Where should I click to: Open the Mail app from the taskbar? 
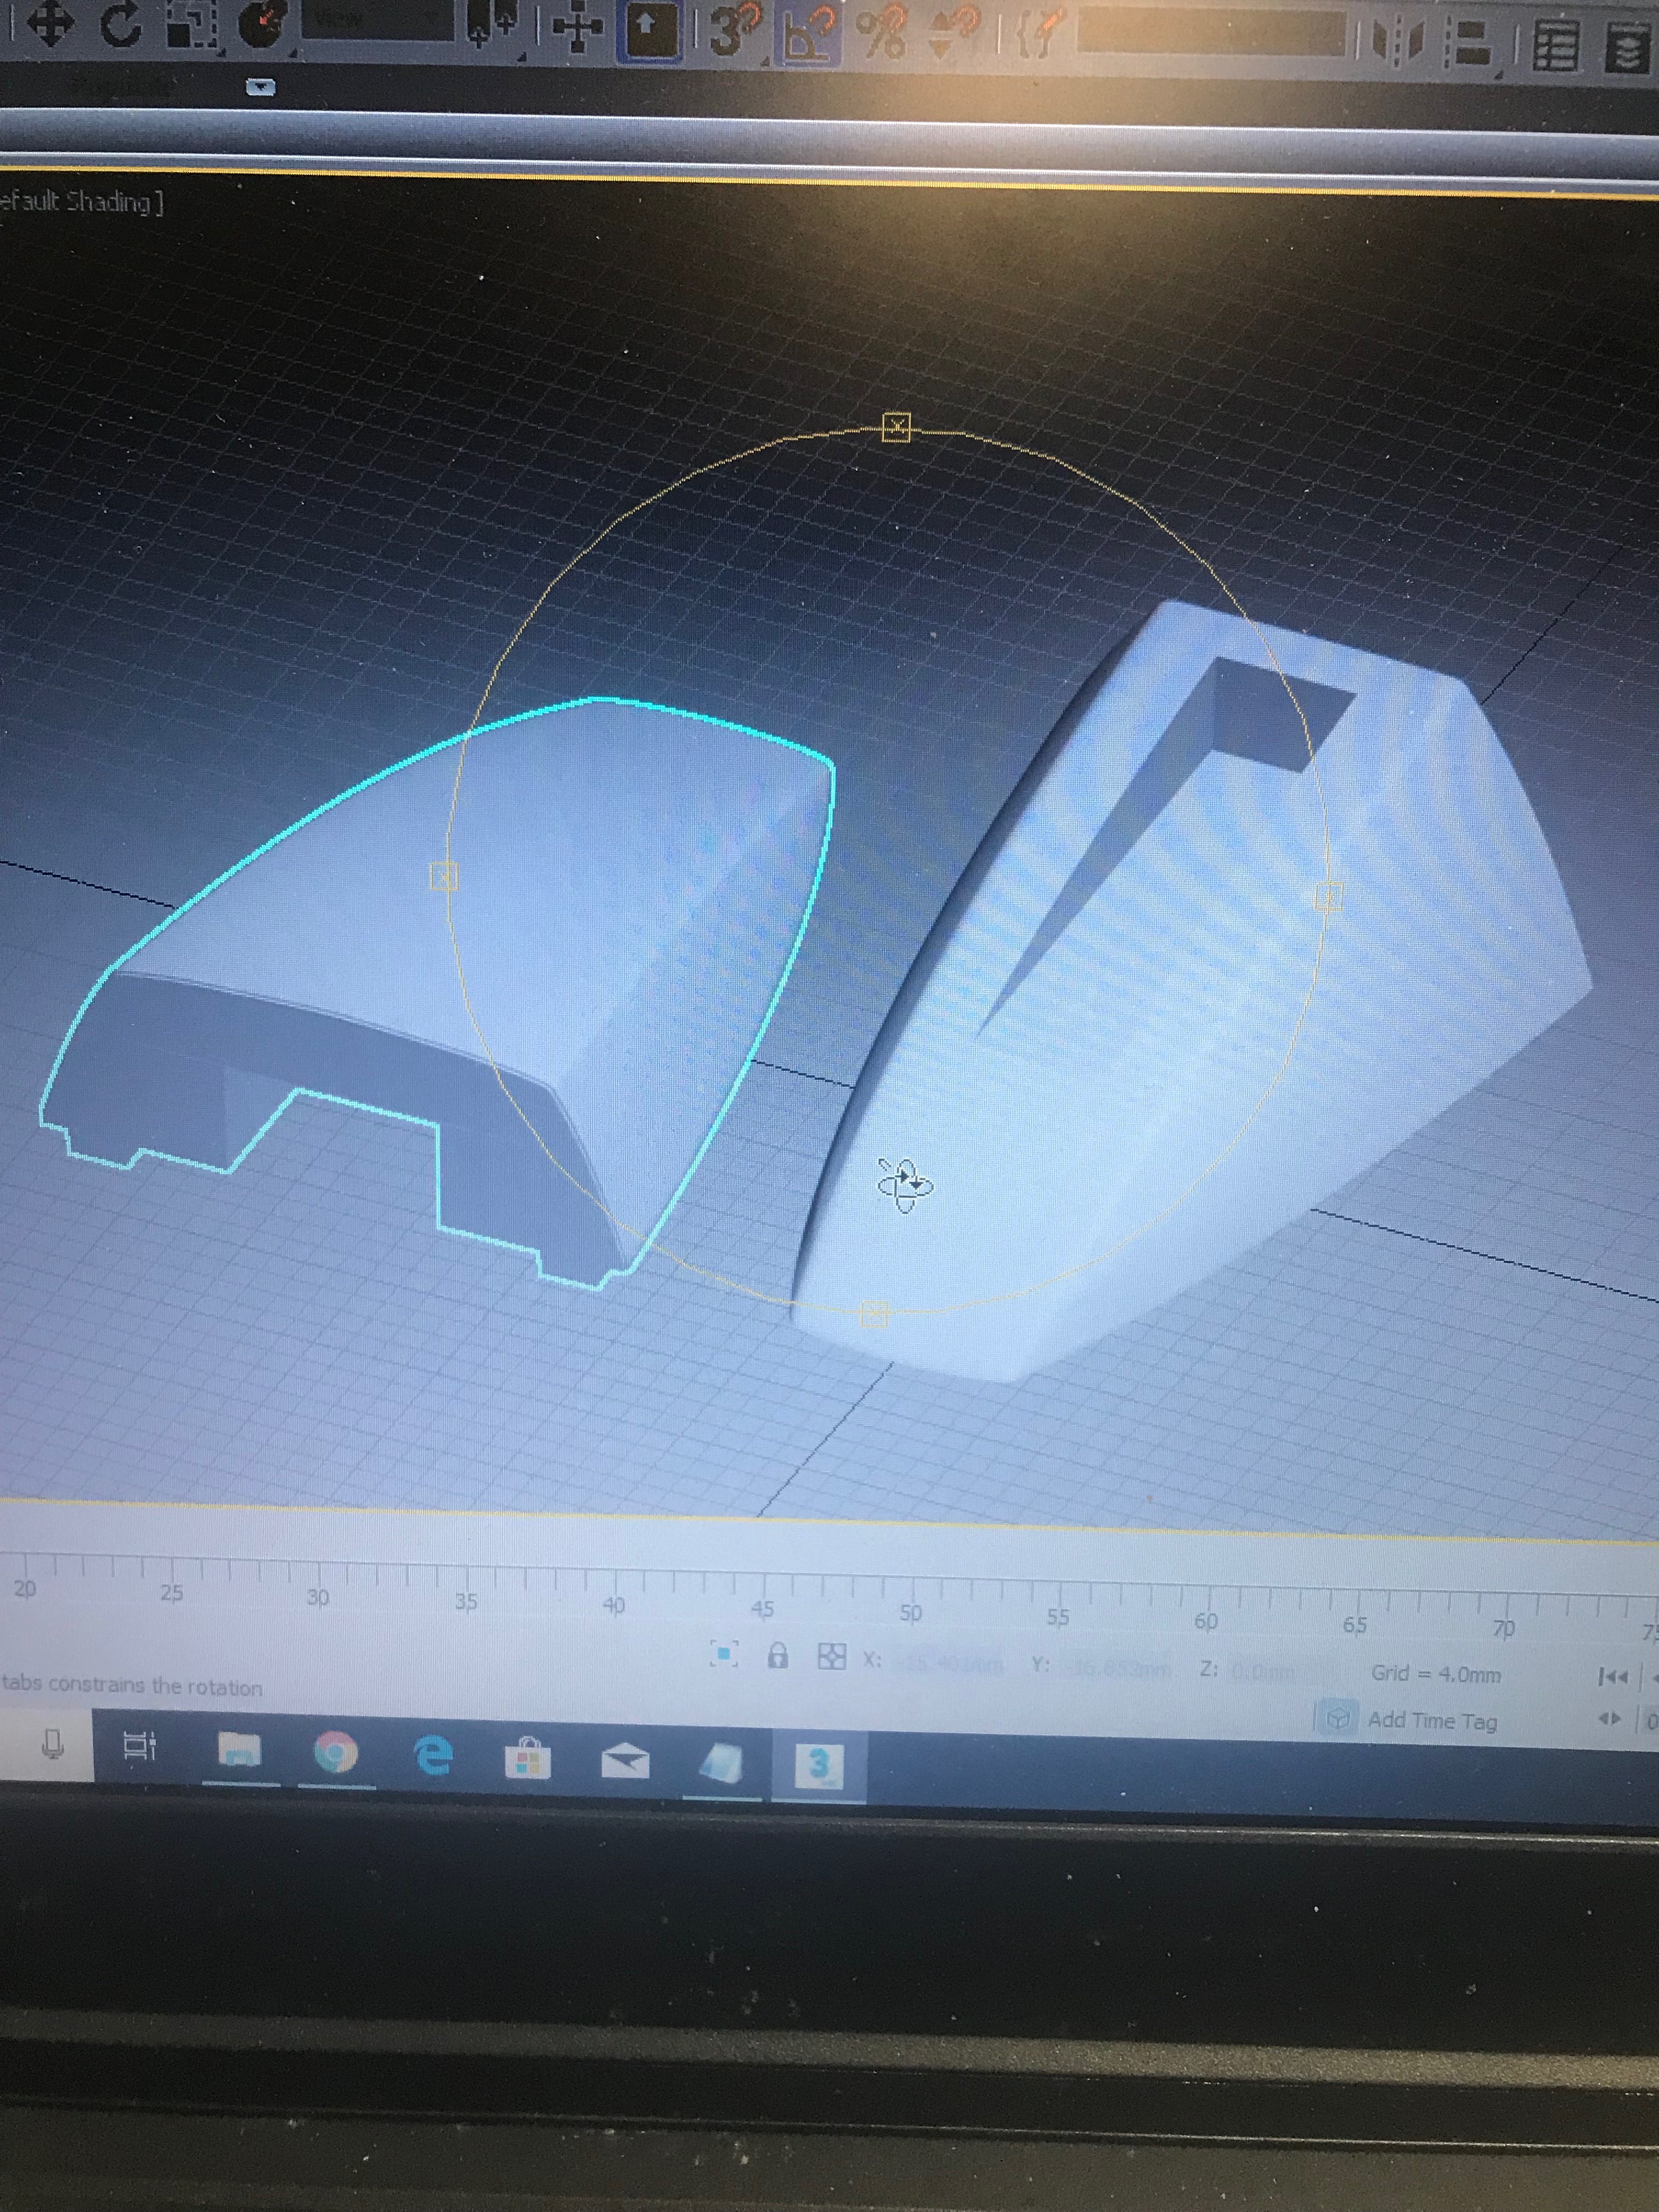625,1762
